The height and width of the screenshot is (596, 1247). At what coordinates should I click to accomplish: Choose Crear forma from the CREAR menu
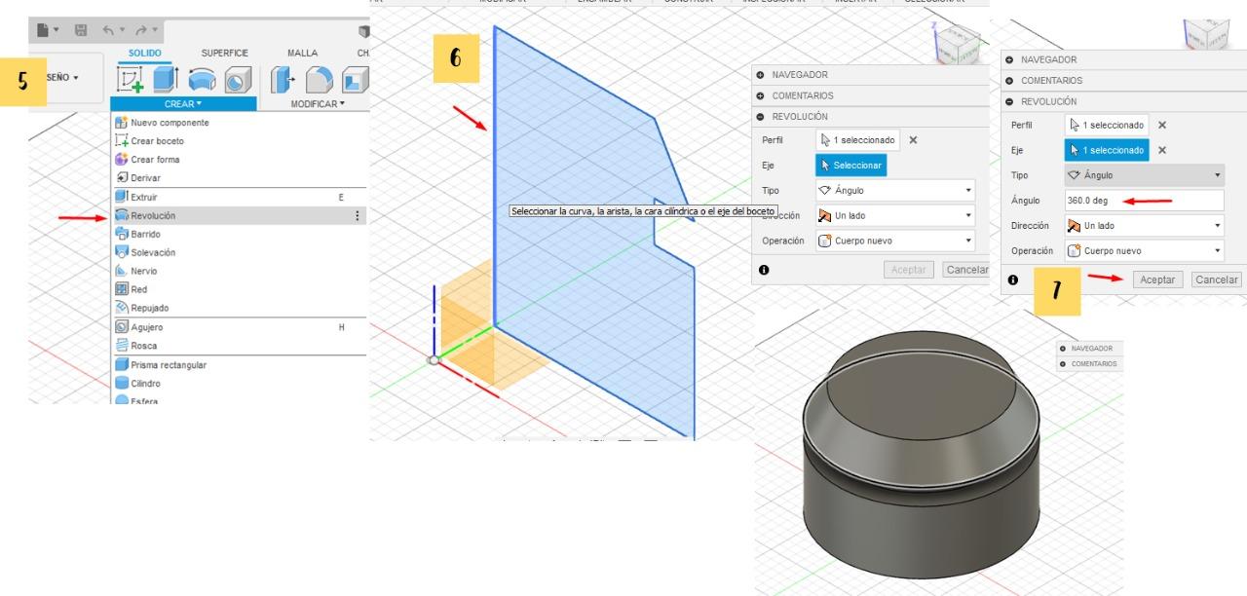pos(239,160)
